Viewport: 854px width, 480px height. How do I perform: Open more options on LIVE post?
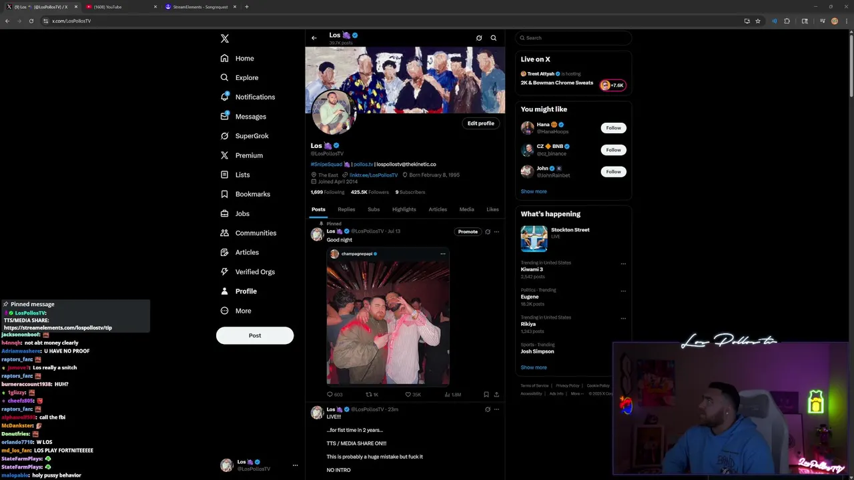click(x=496, y=409)
